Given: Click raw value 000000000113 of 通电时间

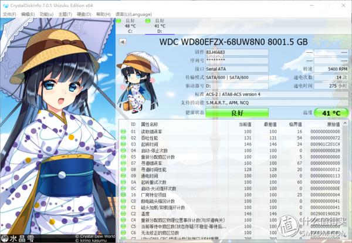Looking at the screenshot, I should pos(325,176).
